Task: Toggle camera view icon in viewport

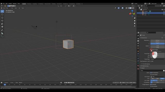Action: point(135,23)
